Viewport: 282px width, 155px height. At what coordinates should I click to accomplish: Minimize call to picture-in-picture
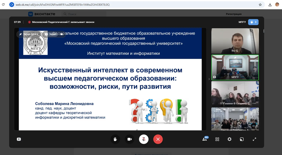[242, 139]
